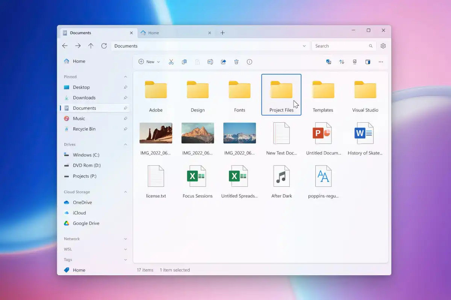This screenshot has width=451, height=300.
Task: Click the Rename icon in toolbar
Action: [x=210, y=62]
